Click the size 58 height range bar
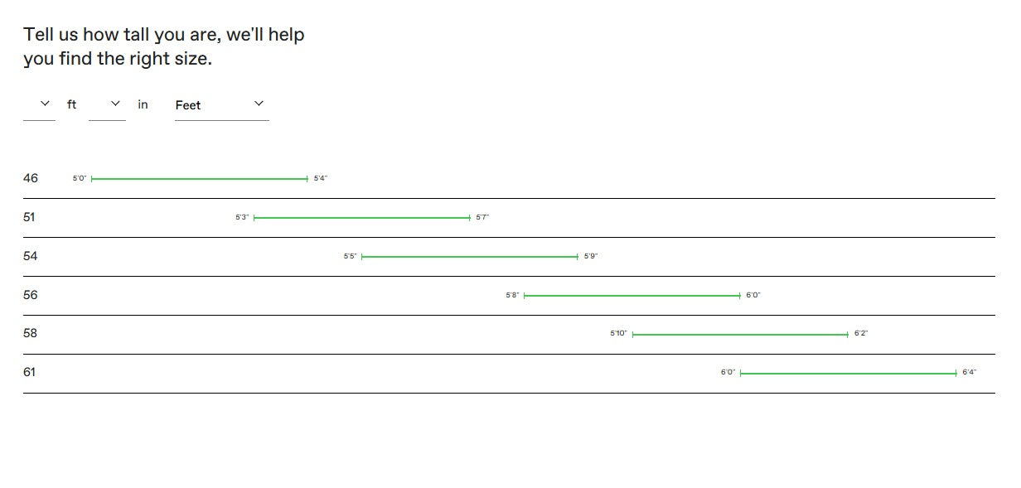 coord(739,335)
